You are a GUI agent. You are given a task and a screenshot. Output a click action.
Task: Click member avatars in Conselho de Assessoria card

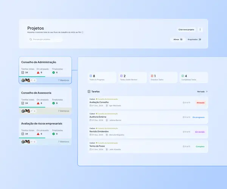pos(28,111)
